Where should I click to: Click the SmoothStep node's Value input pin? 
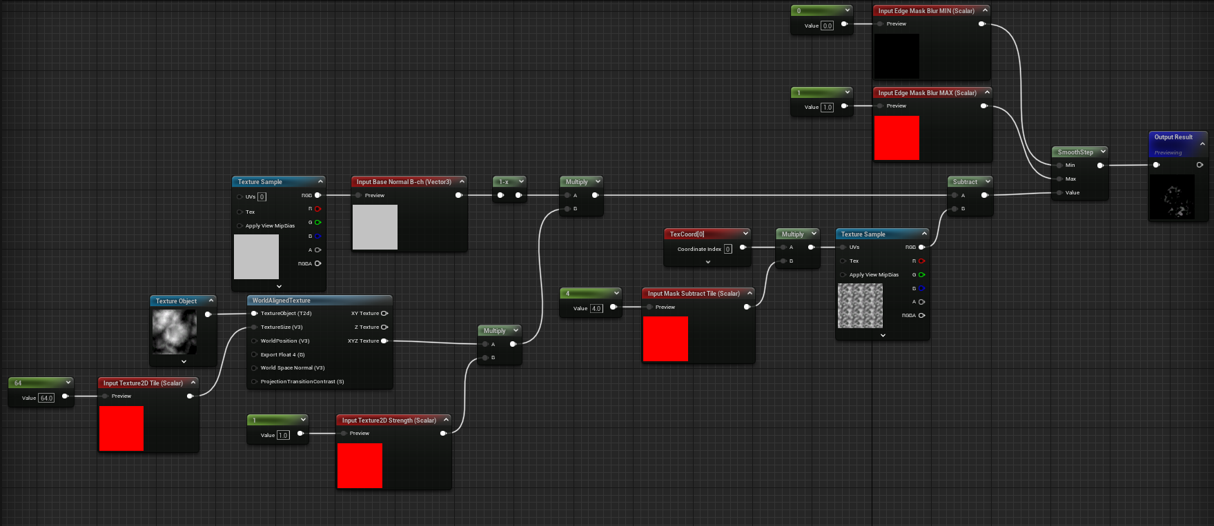(x=1059, y=193)
